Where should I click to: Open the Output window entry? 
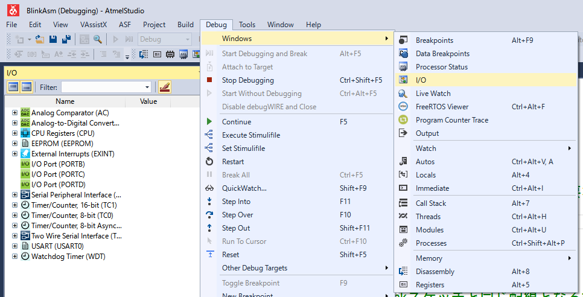click(x=486, y=133)
